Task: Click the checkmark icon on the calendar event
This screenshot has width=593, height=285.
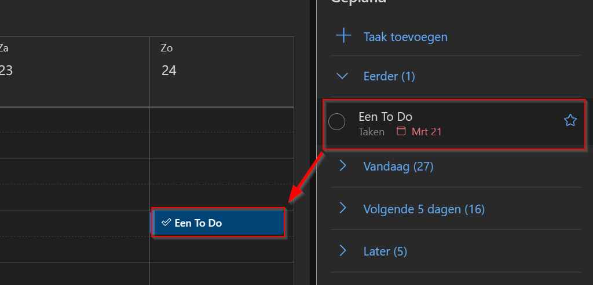Action: tap(166, 223)
